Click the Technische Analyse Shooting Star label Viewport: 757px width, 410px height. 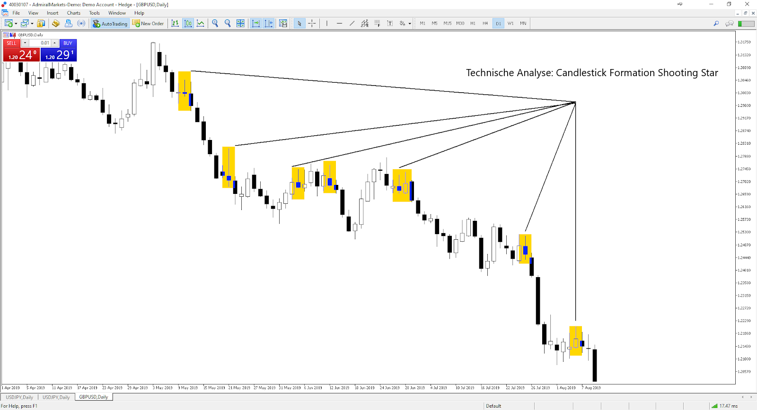[x=592, y=73]
